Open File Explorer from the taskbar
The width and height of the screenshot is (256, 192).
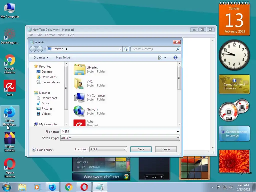[22, 187]
